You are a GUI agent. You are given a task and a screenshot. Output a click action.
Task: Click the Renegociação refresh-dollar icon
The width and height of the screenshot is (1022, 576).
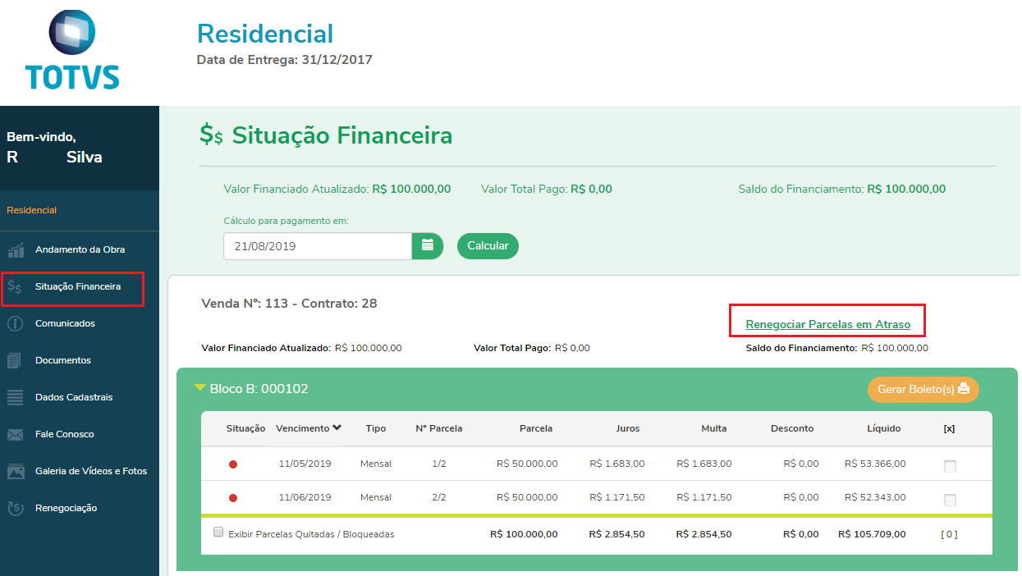click(15, 508)
